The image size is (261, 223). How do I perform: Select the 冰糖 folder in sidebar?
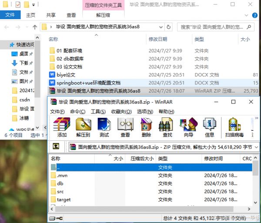point(20,118)
